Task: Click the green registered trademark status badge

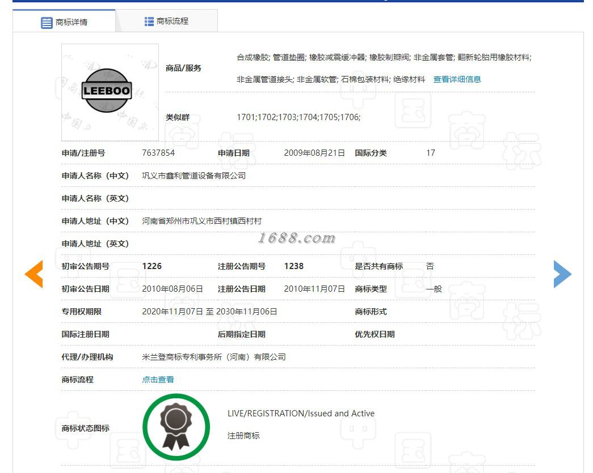Action: [x=176, y=427]
